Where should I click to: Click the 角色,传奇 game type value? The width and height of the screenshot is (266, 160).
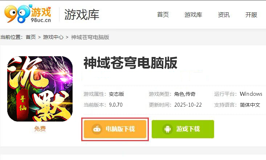coord(185,94)
